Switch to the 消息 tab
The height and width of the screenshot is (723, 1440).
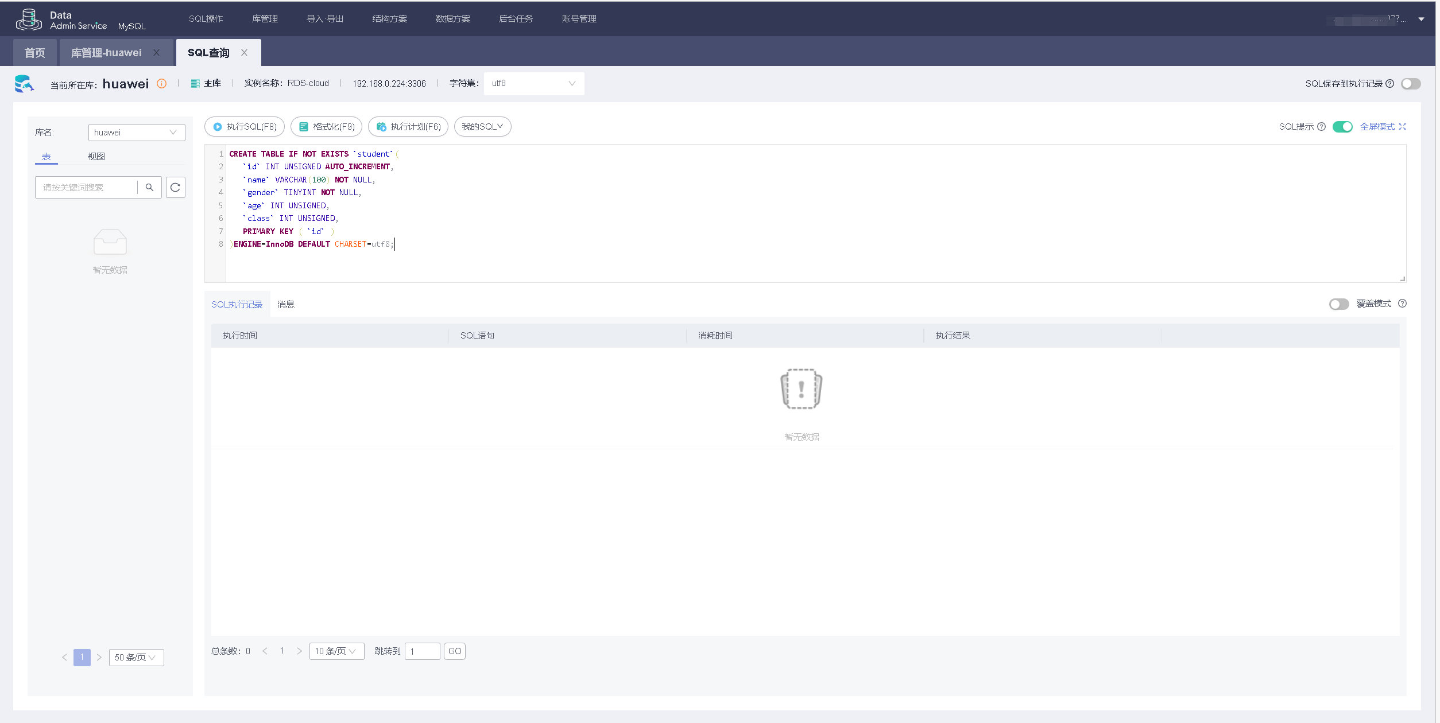(285, 305)
